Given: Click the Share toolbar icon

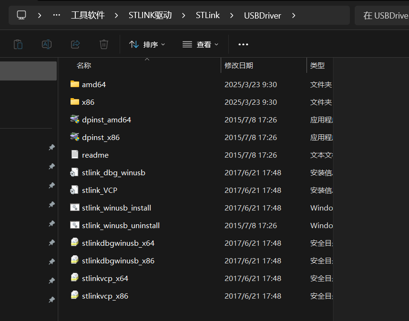Looking at the screenshot, I should tap(75, 44).
